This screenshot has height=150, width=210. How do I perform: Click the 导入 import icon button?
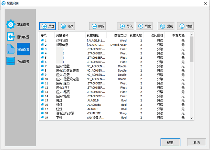pyautogui.click(x=126, y=26)
